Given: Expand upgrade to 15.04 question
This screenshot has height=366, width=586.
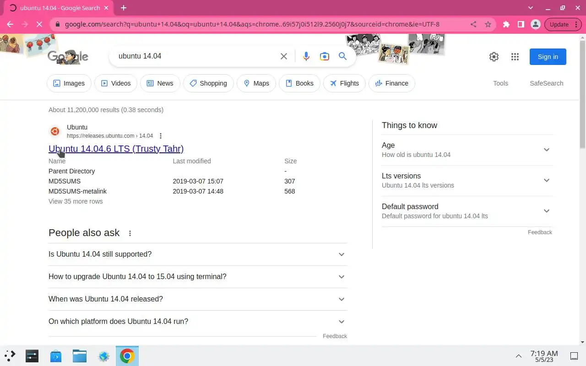Looking at the screenshot, I should [198, 277].
